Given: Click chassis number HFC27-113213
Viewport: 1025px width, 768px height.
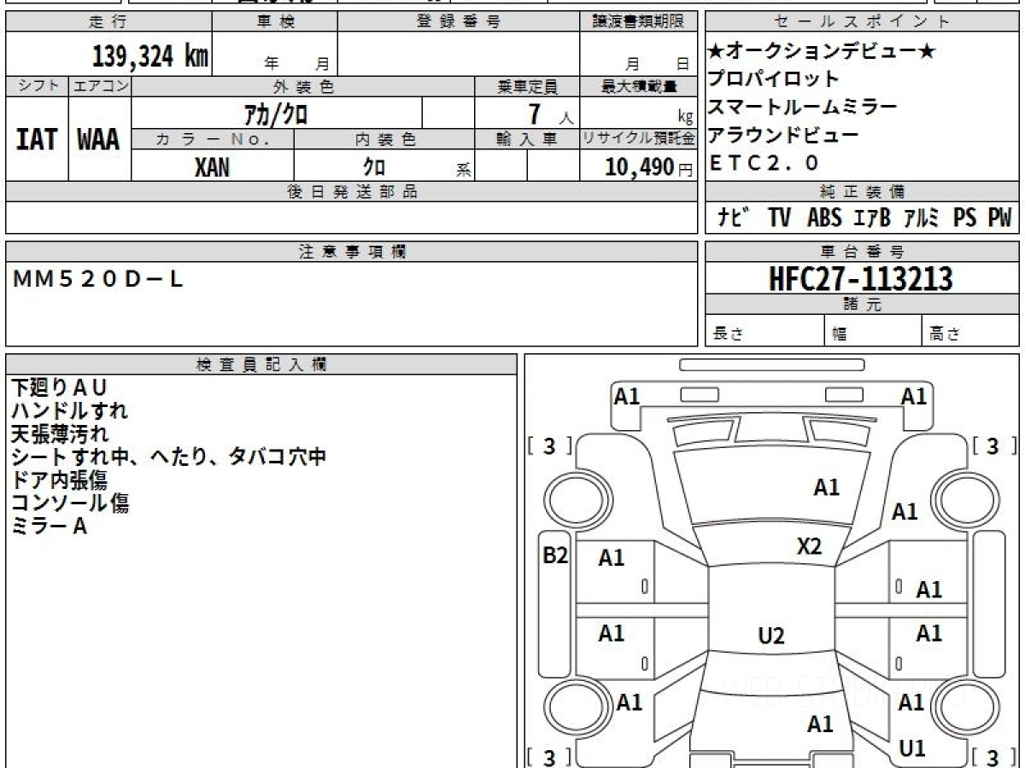Looking at the screenshot, I should tap(860, 278).
